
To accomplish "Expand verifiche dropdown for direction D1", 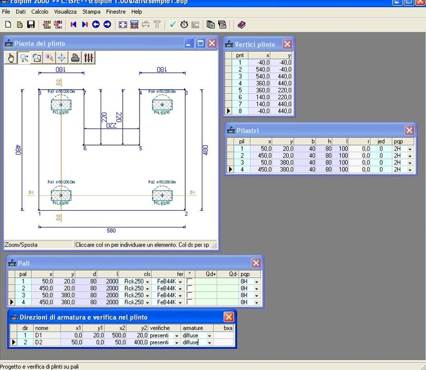I will (176, 335).
